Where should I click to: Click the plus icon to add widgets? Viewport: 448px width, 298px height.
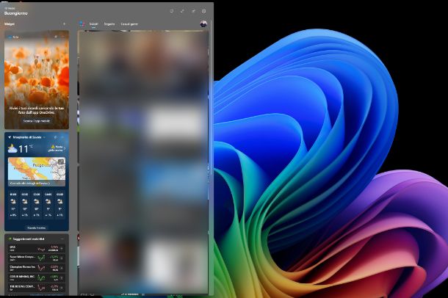click(65, 24)
